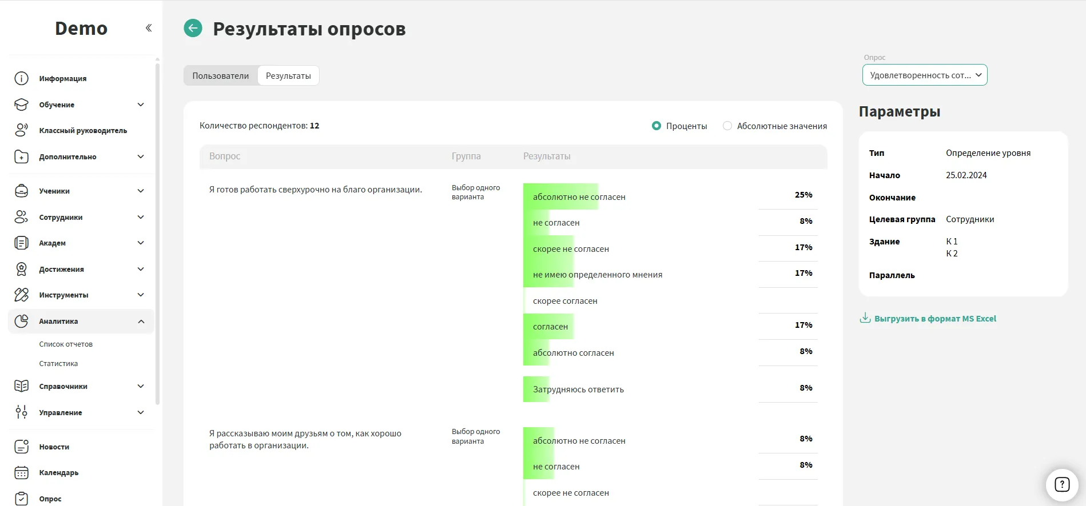The width and height of the screenshot is (1086, 506).
Task: Click Выгрузить в формат MS Excel link
Action: pos(934,319)
